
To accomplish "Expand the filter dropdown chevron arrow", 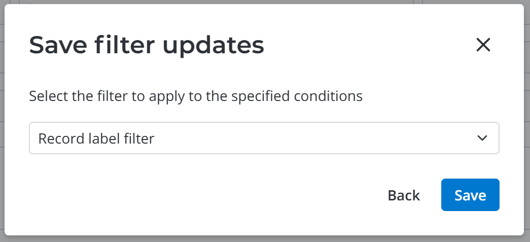I will (482, 138).
